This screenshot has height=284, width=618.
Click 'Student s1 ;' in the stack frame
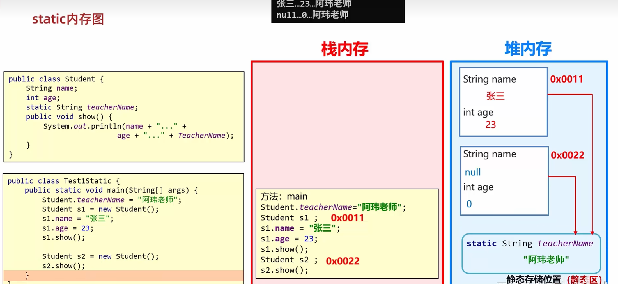point(289,218)
